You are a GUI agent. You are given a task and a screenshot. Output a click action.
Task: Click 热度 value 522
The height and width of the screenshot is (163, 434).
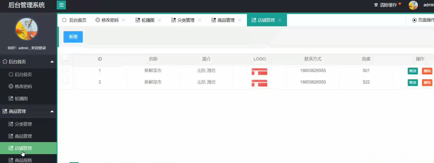[366, 82]
